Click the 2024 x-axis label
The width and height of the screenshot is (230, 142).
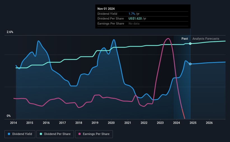[176, 123]
